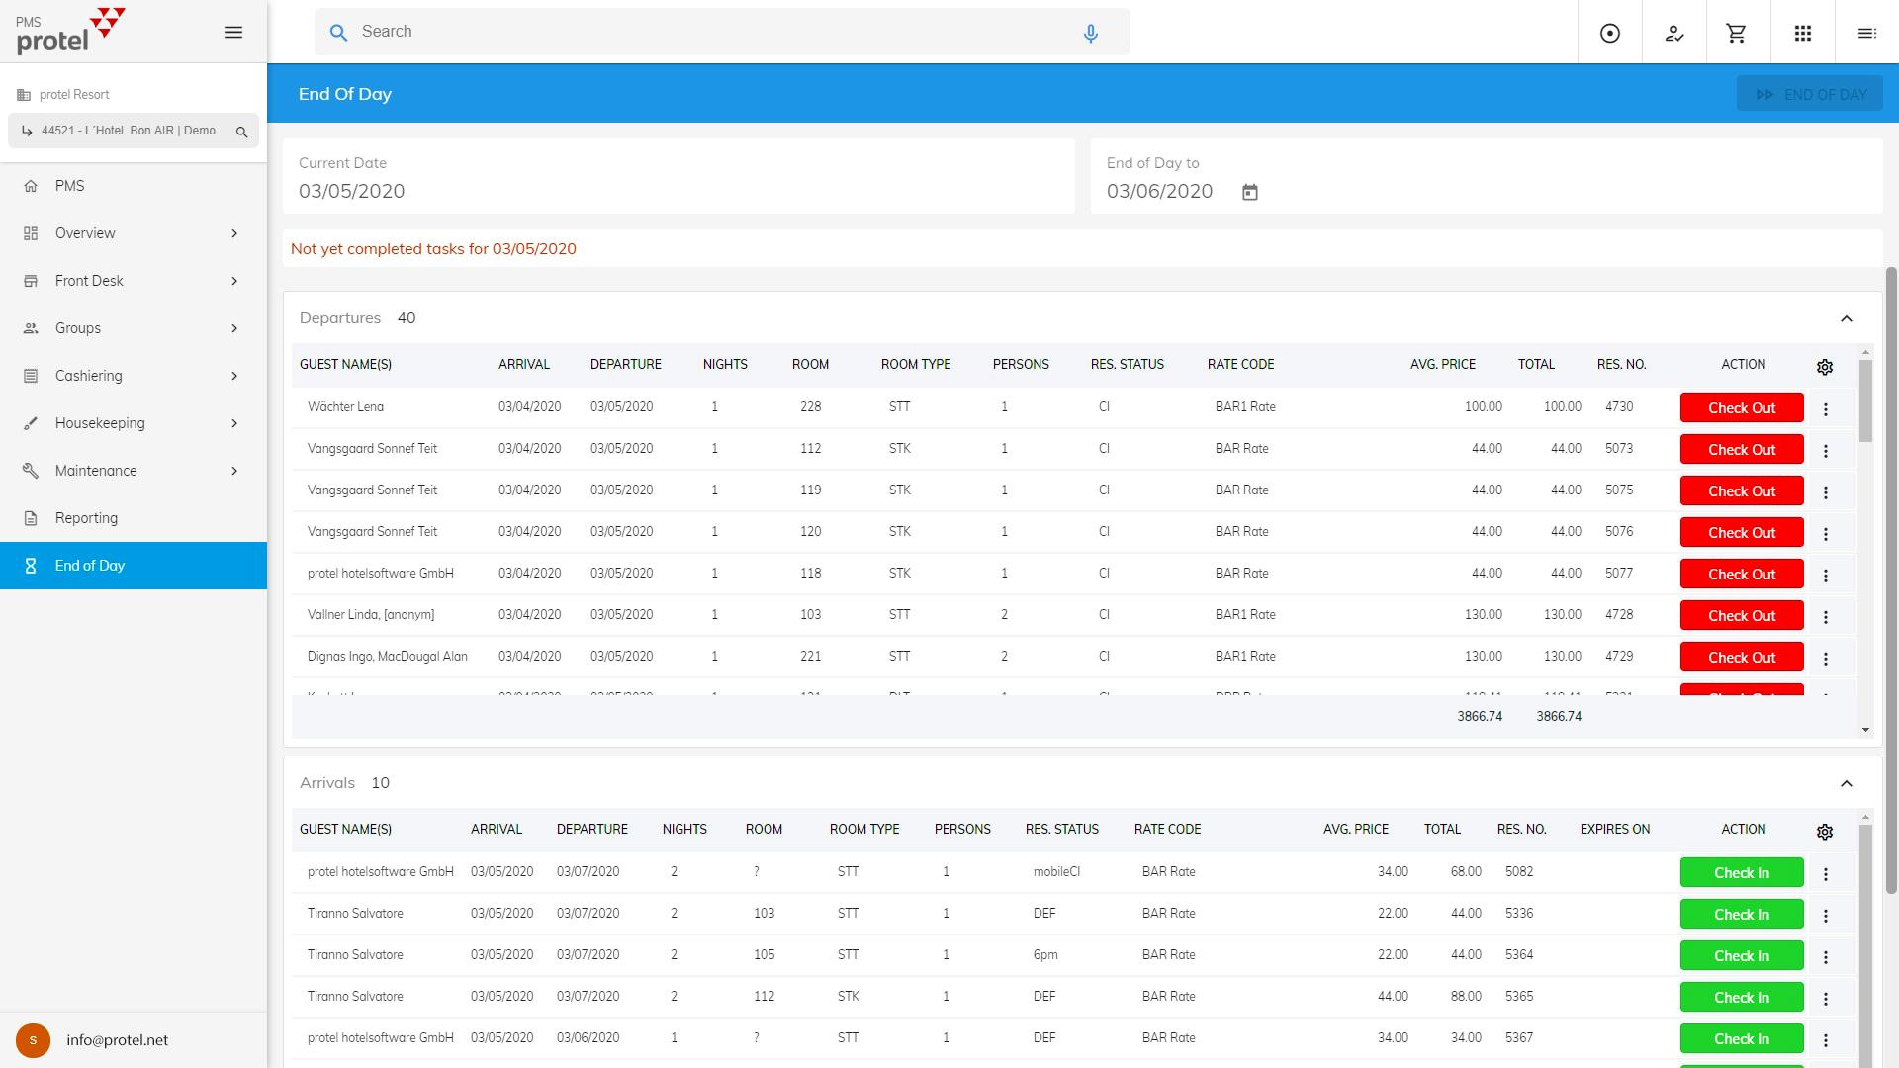The width and height of the screenshot is (1899, 1068).
Task: Collapse the Arrivals section
Action: click(x=1846, y=783)
